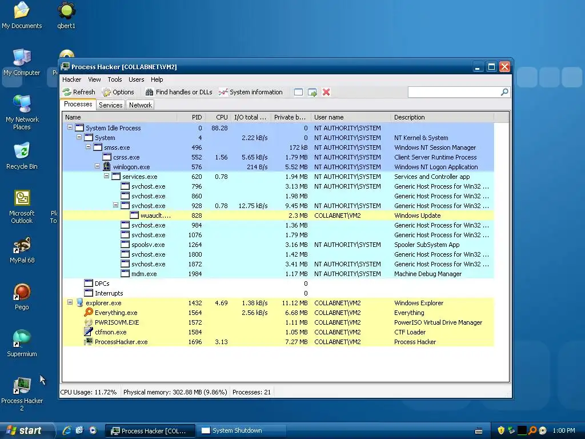Click the Physical memory status text
This screenshot has height=439, width=585.
175,392
